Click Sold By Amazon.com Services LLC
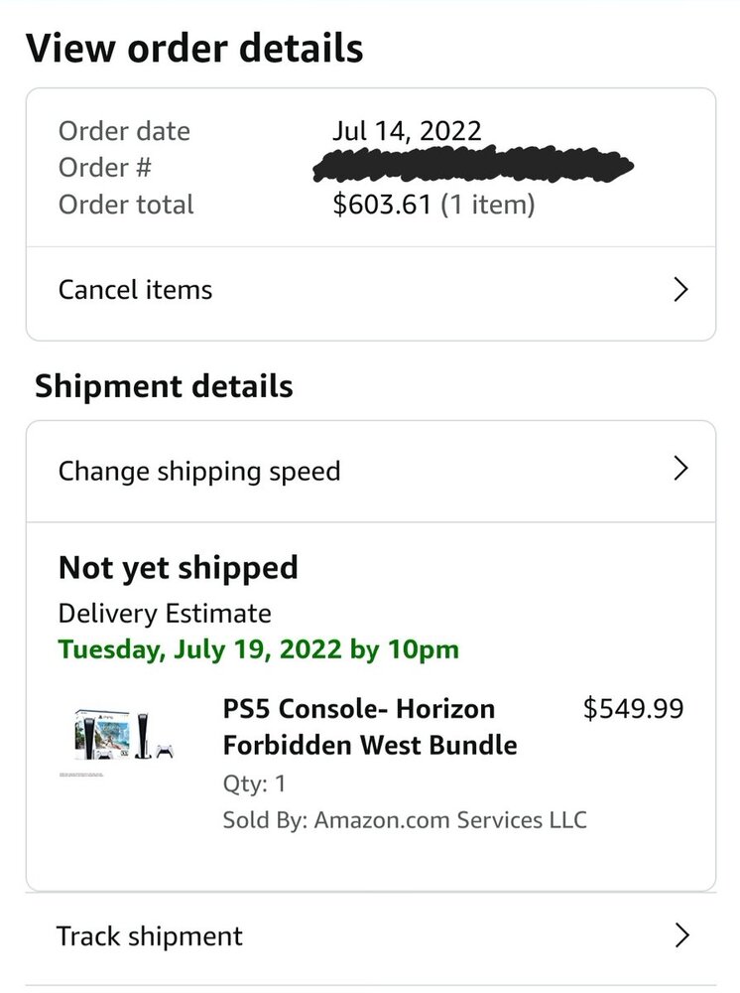 405,820
